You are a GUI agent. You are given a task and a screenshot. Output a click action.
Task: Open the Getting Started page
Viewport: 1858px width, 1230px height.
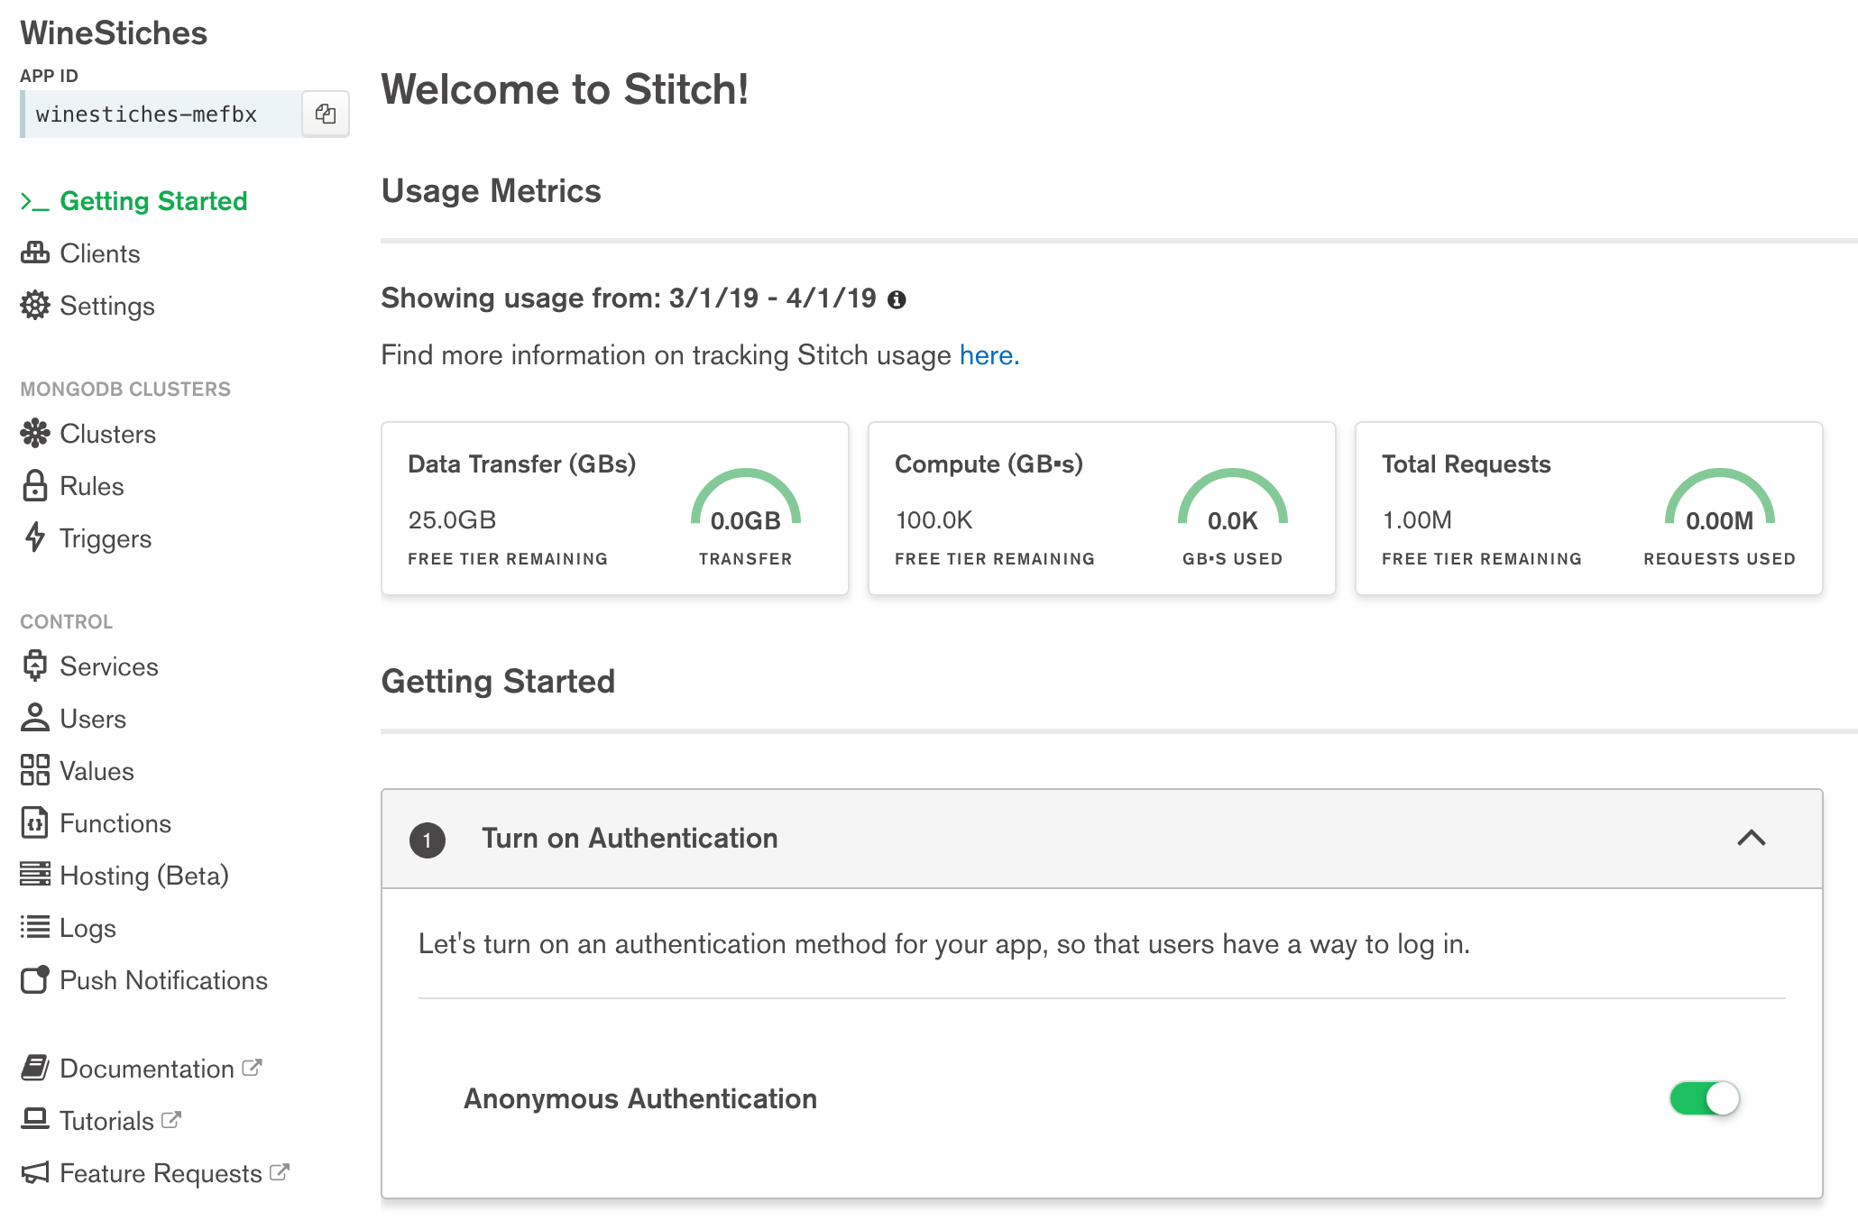click(153, 201)
